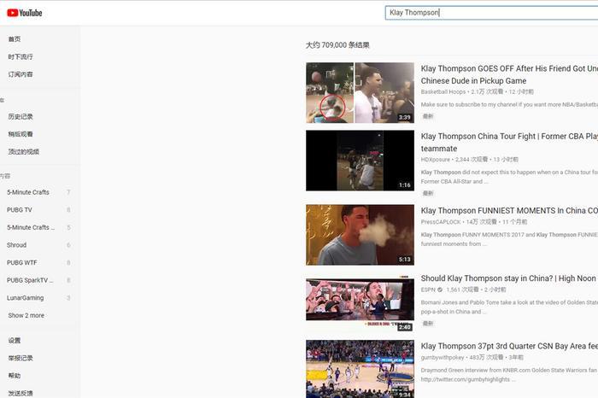Open 时下流行 trending page
Screen dimensions: 598x398
[x=21, y=57]
